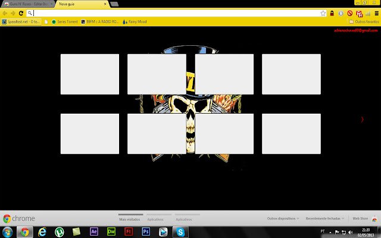Click the Chrome logo in the footer

coord(19,218)
